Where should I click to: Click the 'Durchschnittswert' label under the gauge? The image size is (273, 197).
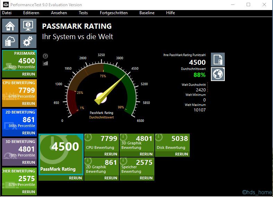(x=102, y=117)
